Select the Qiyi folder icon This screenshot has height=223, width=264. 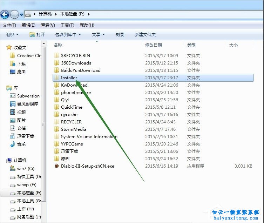[56, 100]
